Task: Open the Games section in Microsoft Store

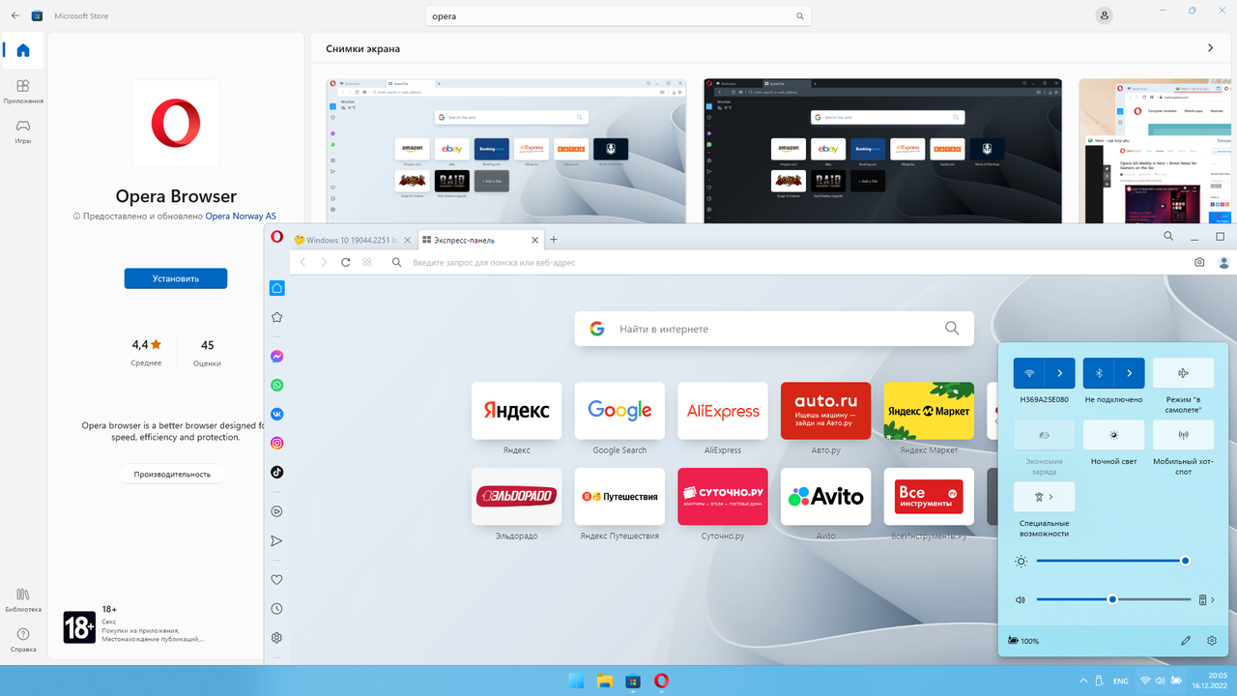Action: pos(23,130)
